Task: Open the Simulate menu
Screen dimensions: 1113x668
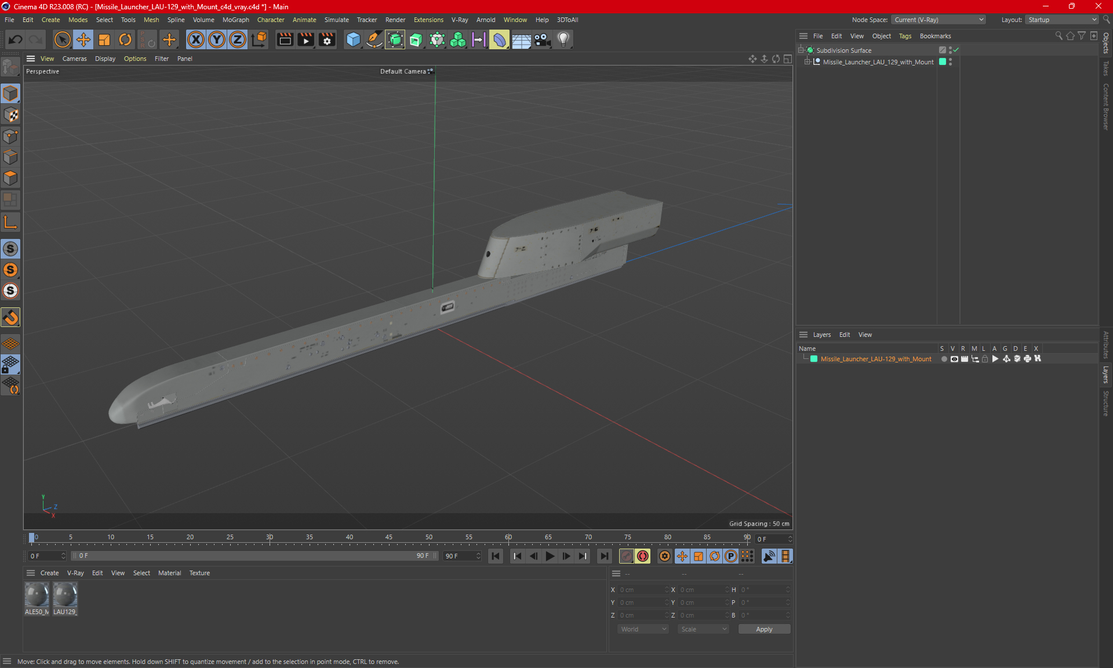Action: (x=336, y=20)
